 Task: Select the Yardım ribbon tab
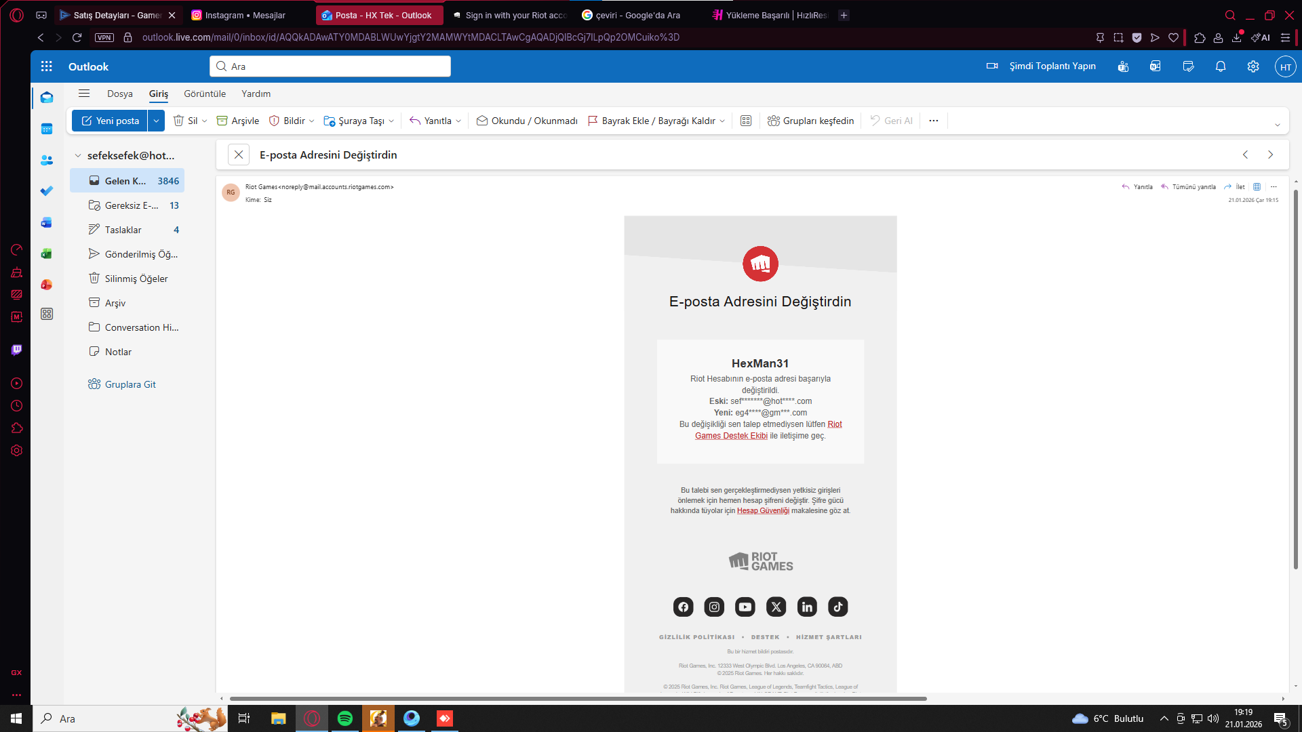(x=256, y=94)
